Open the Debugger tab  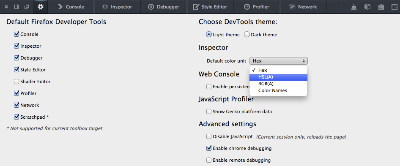coord(164,7)
